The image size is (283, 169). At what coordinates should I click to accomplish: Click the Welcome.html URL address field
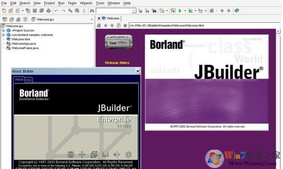(205, 26)
